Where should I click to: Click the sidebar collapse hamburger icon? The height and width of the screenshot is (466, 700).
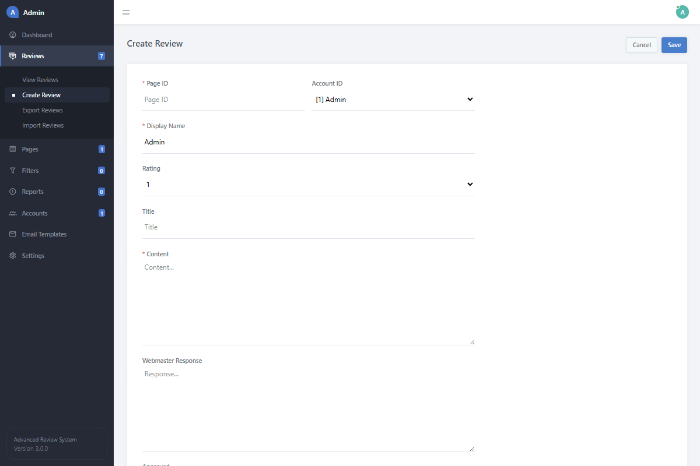point(126,12)
